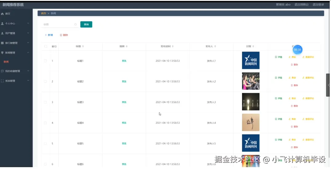Click the 详情 icon in row 标题4

[x=276, y=119]
